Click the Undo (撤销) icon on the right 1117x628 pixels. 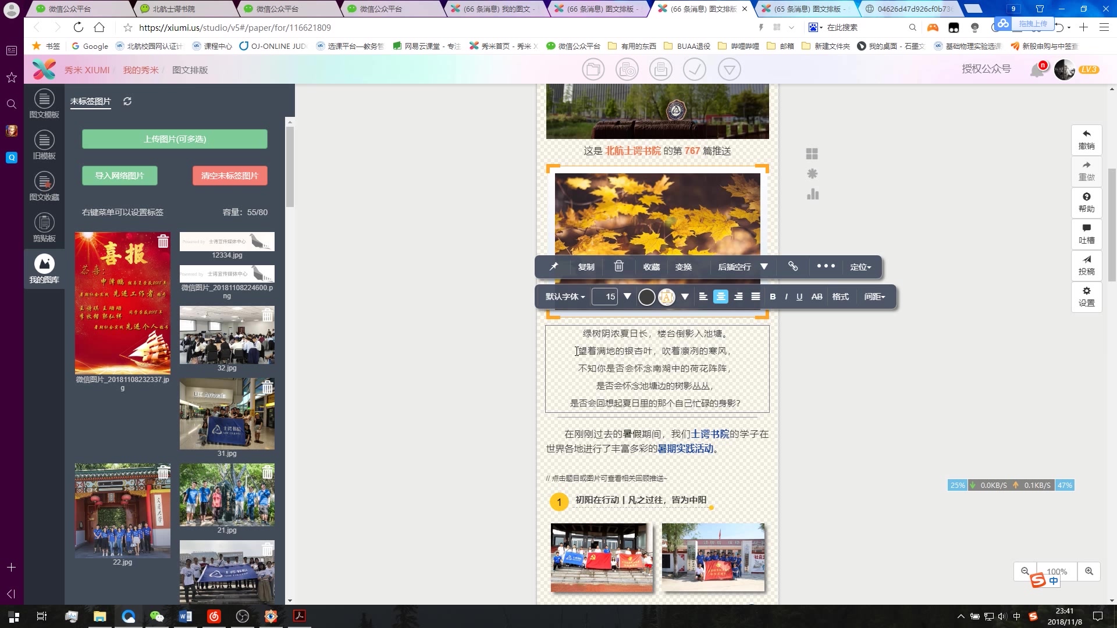(1086, 140)
